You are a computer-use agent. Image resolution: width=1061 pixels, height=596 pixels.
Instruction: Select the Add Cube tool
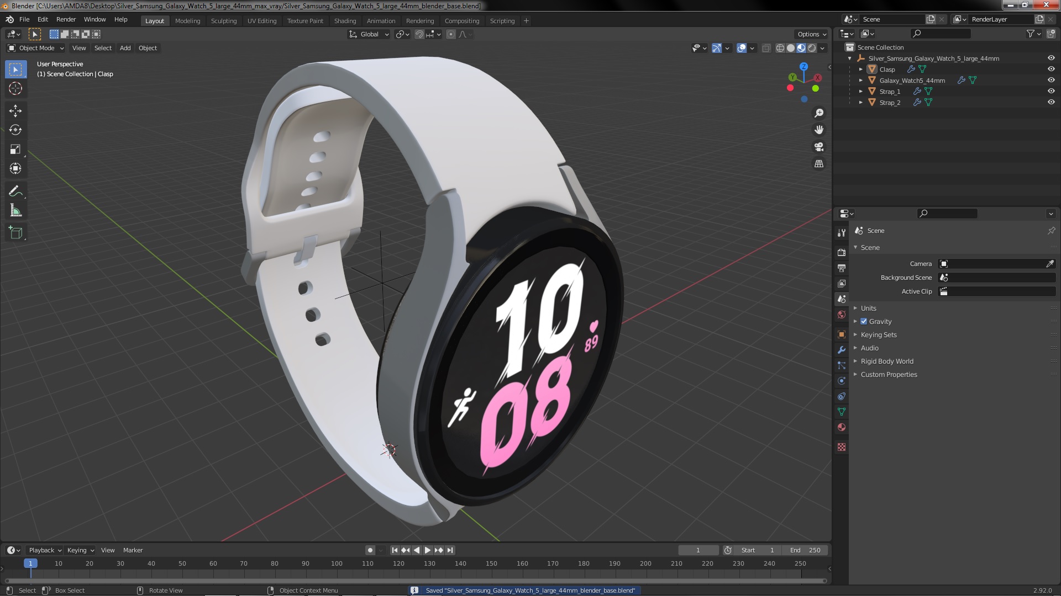coord(15,233)
